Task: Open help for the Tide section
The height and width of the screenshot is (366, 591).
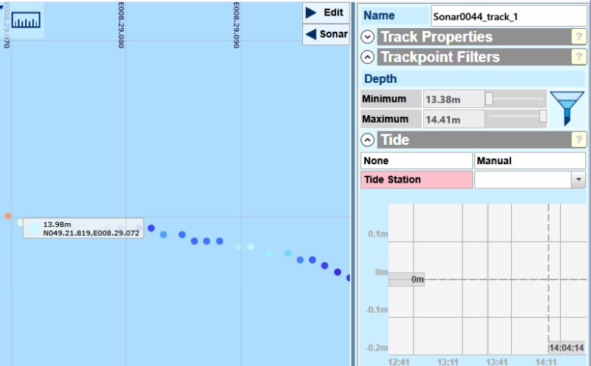Action: [580, 140]
